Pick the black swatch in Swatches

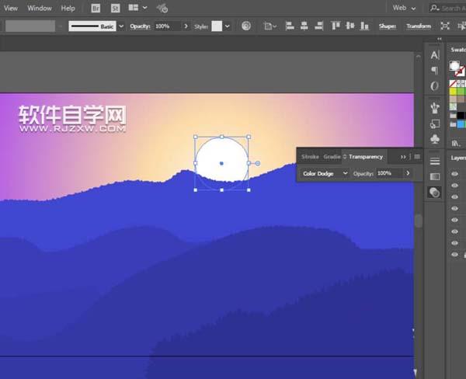461,116
